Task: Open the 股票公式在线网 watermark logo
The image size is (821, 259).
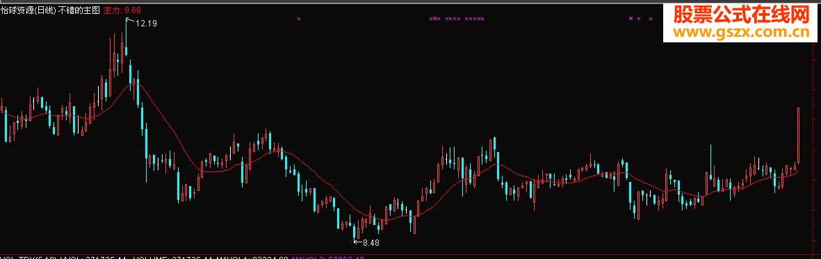Action: (x=741, y=15)
